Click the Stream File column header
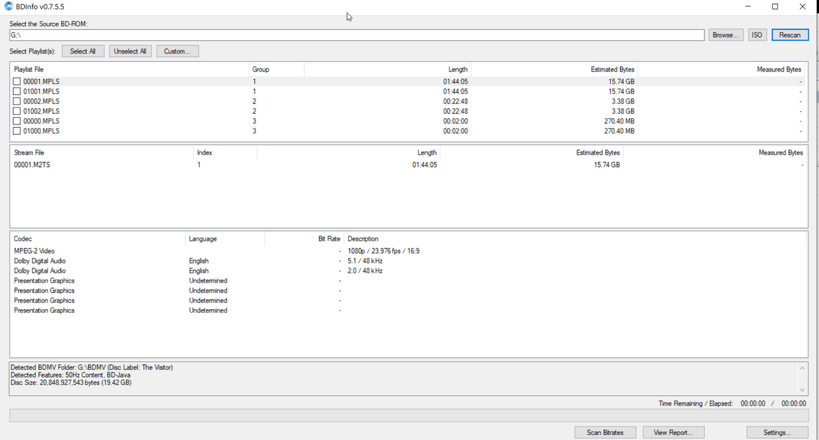This screenshot has width=819, height=440. (x=102, y=153)
